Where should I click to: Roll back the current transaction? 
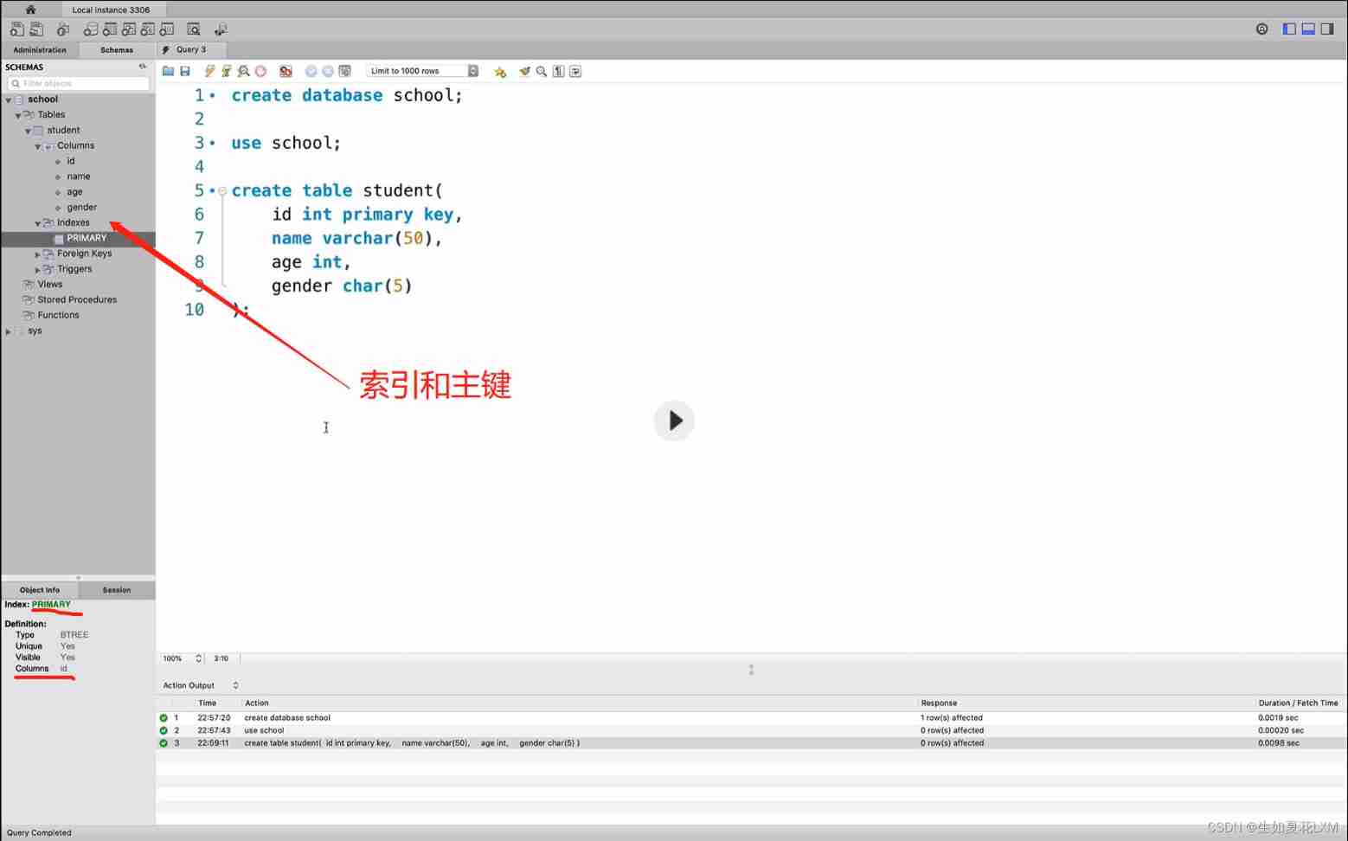pyautogui.click(x=328, y=71)
